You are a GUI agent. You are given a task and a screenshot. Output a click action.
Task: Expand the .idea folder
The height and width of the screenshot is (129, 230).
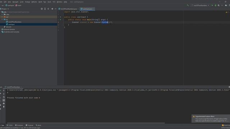[x=2, y=14]
